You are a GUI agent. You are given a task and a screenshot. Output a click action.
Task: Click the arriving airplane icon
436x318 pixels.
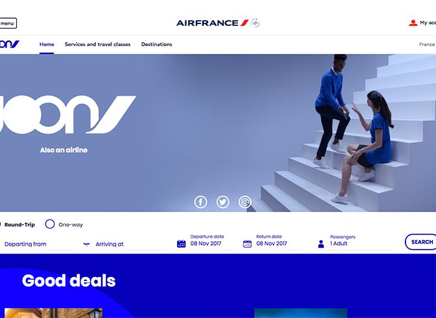(87, 245)
